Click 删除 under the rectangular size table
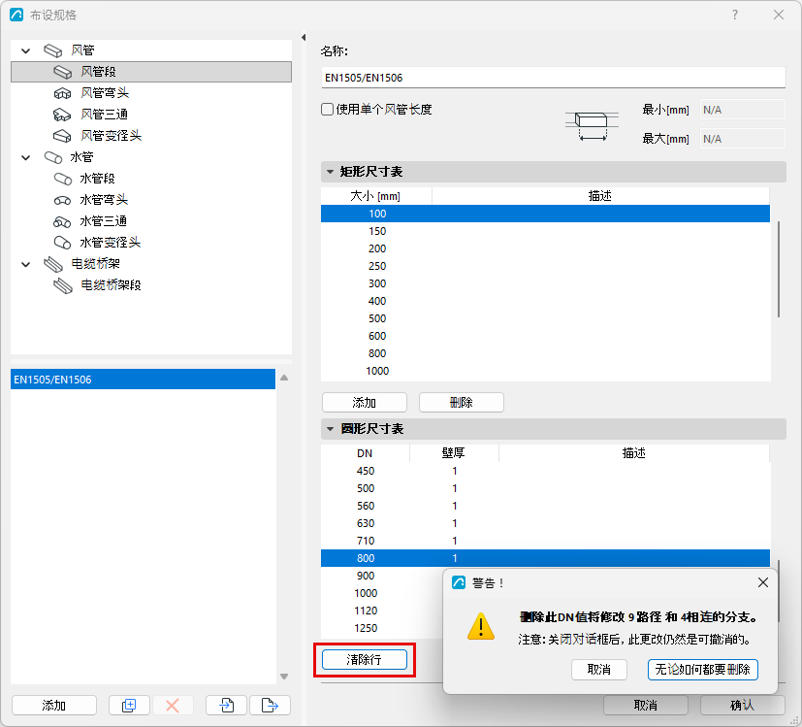Image resolution: width=802 pixels, height=727 pixels. [x=462, y=403]
